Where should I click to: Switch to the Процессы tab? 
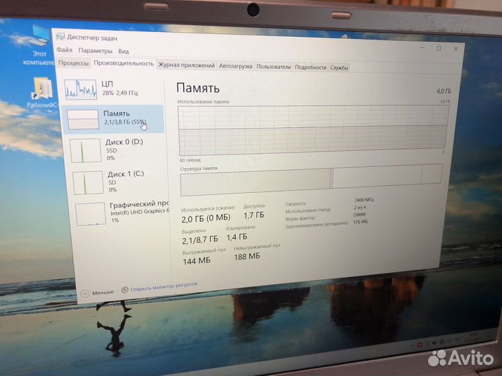pos(73,63)
